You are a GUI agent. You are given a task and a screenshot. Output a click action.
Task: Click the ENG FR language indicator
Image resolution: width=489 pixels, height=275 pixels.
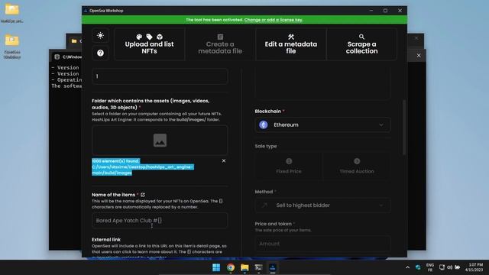(430, 267)
